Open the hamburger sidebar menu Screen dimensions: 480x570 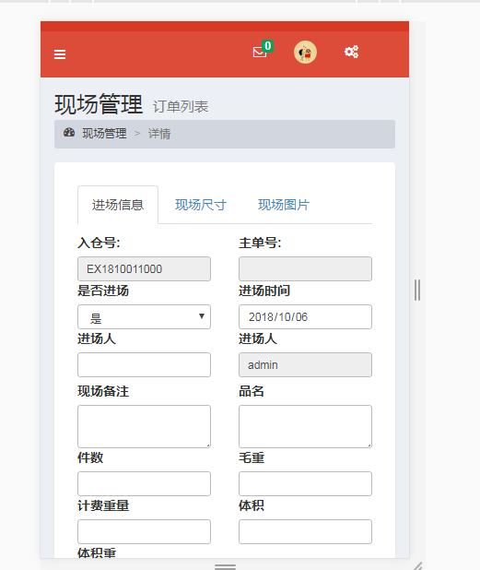pyautogui.click(x=60, y=54)
